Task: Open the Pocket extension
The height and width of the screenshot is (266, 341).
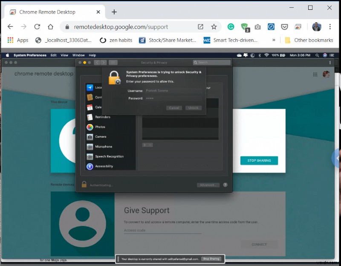Action: (x=284, y=26)
